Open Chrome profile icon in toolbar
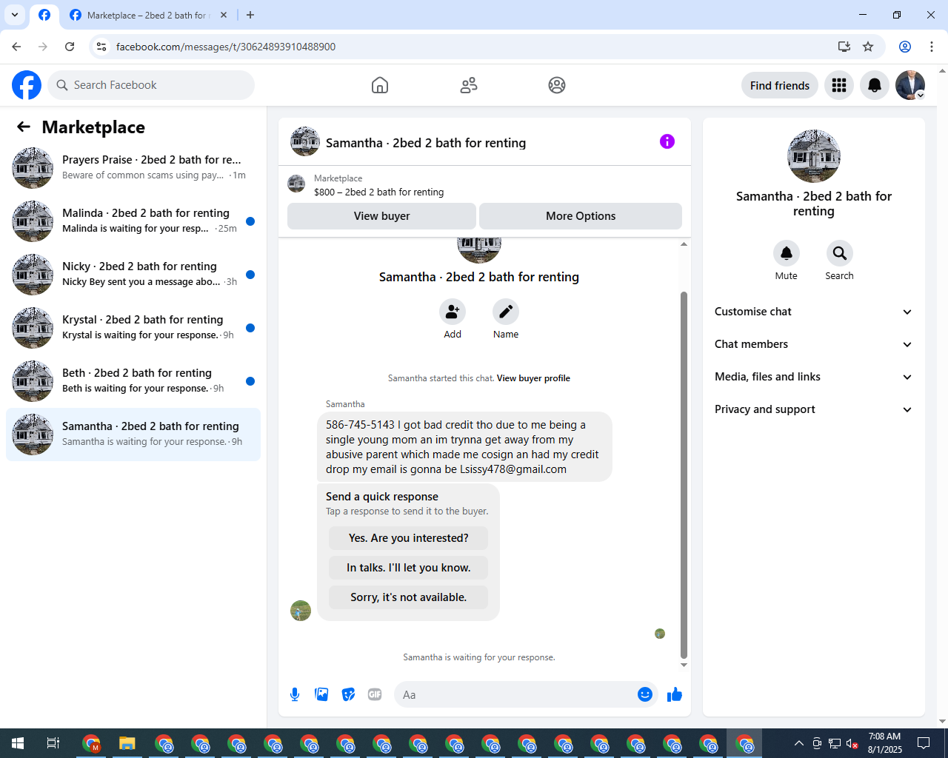Viewport: 948px width, 758px height. point(905,47)
